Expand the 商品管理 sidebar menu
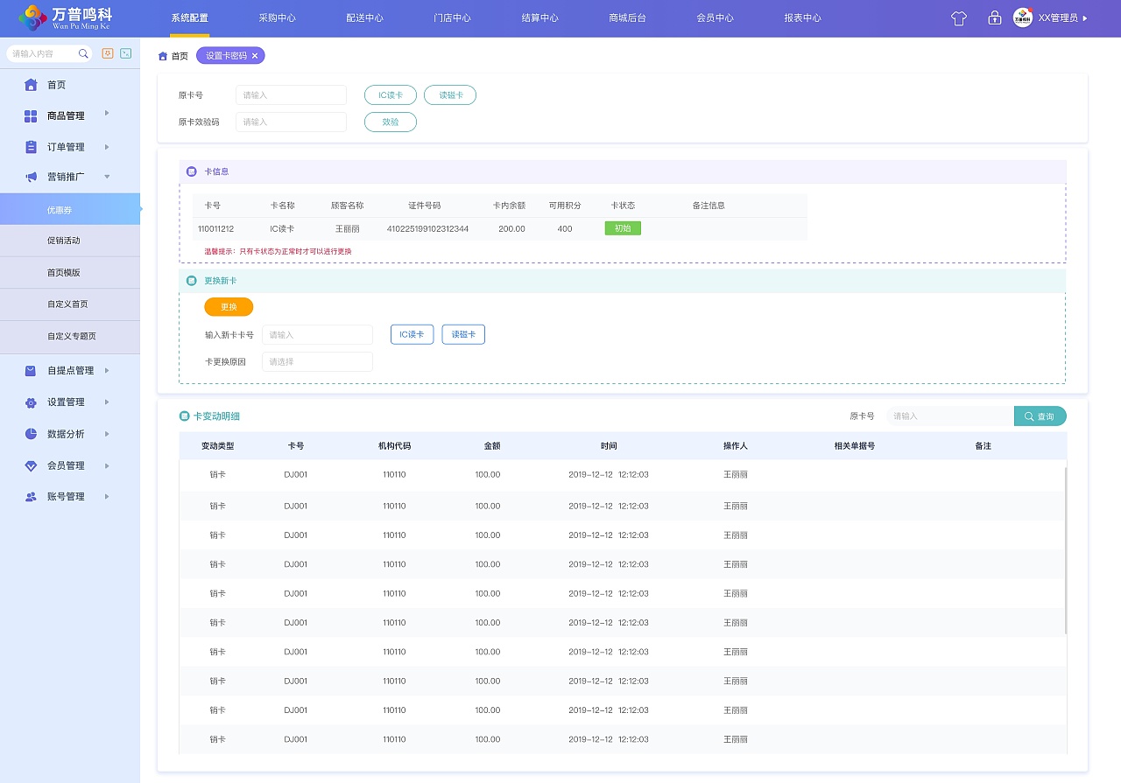 click(107, 114)
